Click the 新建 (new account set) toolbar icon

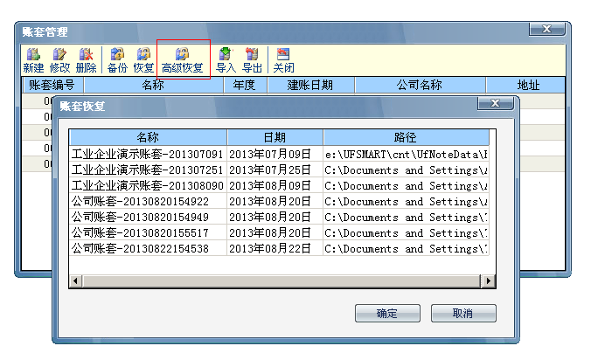pos(33,60)
